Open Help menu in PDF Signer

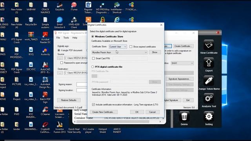75,38
